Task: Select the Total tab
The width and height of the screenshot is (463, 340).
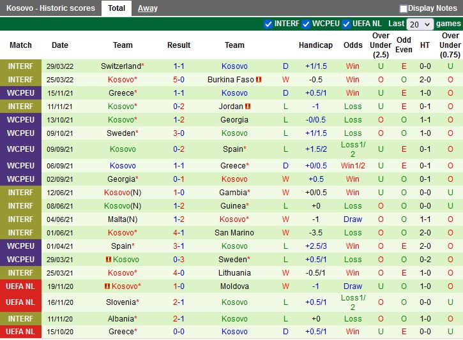Action: [116, 8]
